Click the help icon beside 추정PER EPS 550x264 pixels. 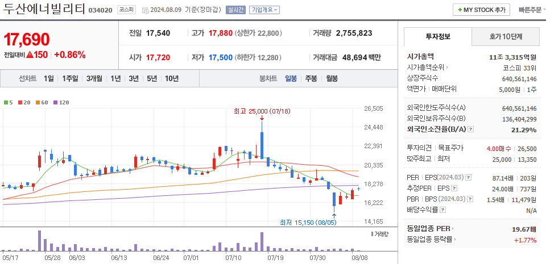[454, 188]
